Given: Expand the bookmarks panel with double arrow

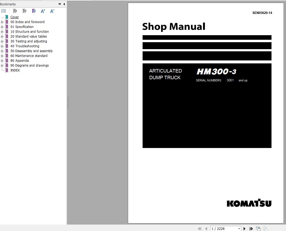Looking at the screenshot, I should [60, 4].
